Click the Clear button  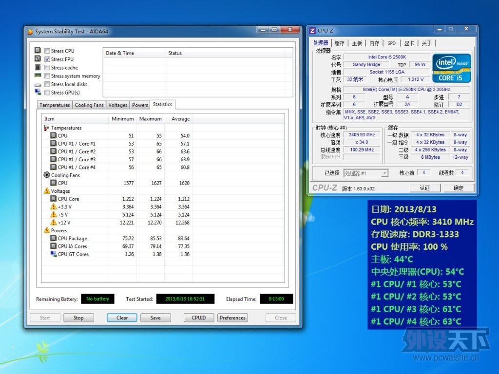click(x=122, y=318)
